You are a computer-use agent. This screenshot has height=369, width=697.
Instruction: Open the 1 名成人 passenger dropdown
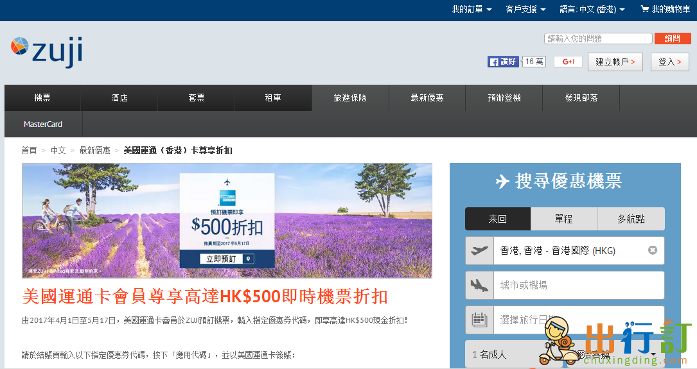pyautogui.click(x=515, y=354)
